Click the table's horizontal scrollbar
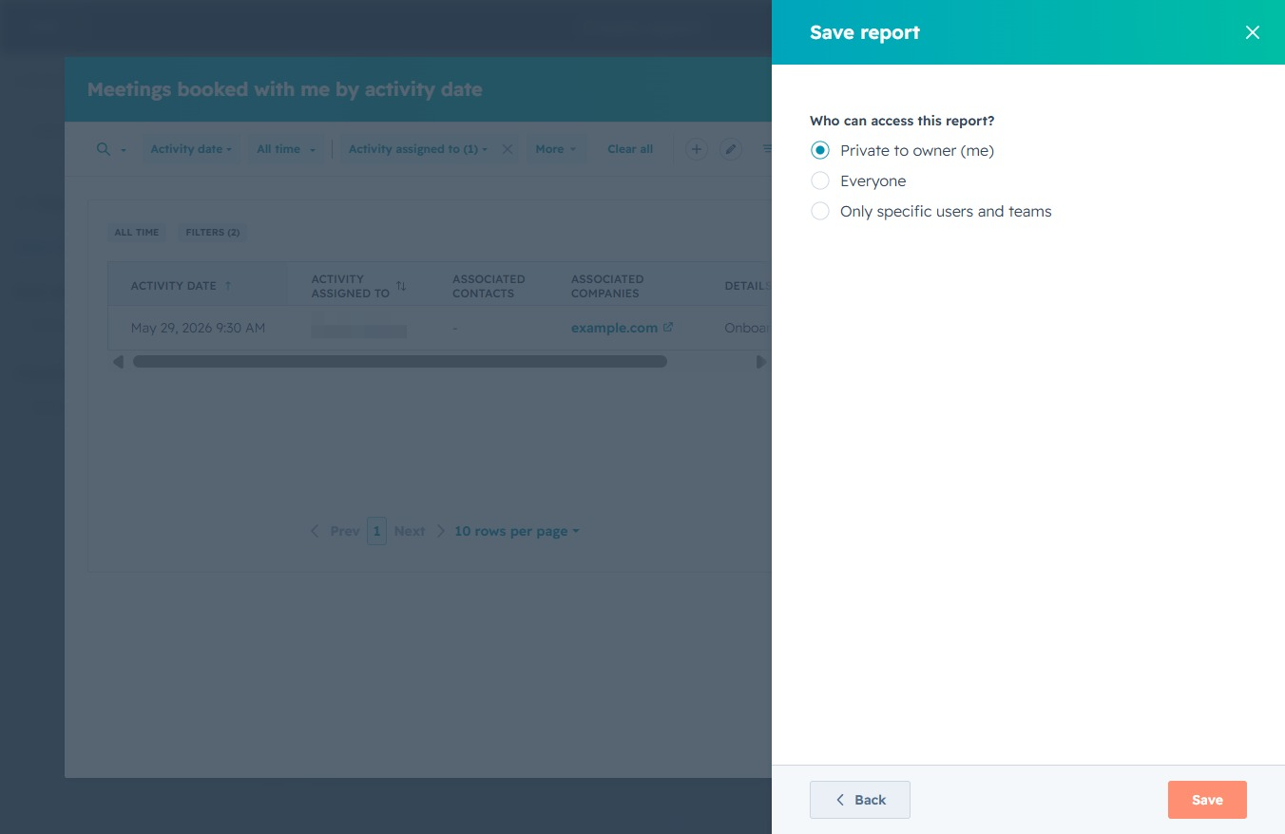Viewport: 1285px width, 834px height. (399, 362)
